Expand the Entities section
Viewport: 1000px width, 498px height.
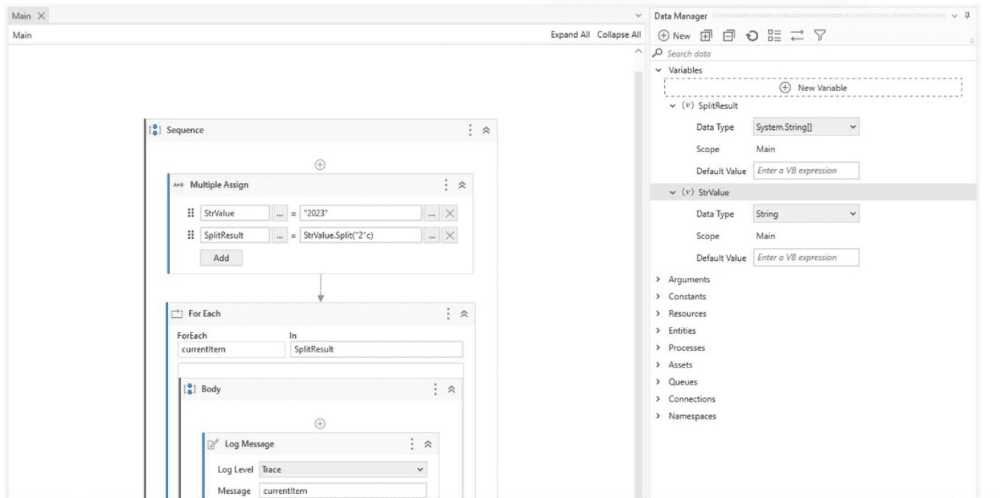(x=658, y=330)
